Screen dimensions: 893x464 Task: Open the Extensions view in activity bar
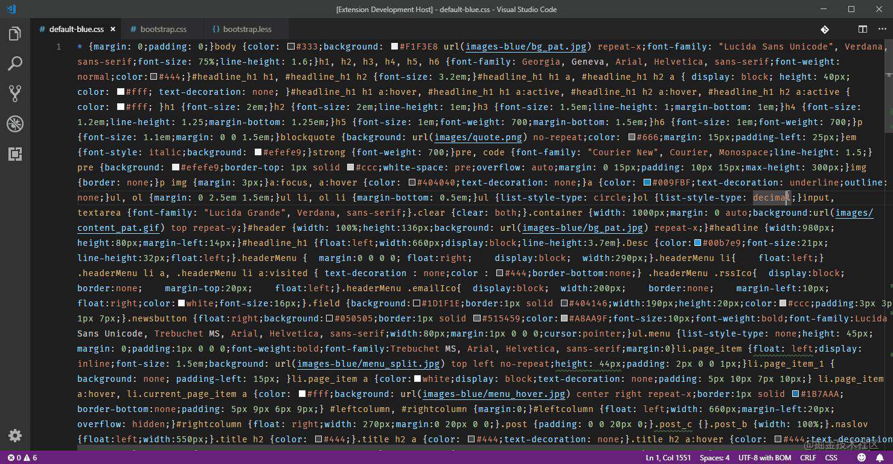(15, 154)
